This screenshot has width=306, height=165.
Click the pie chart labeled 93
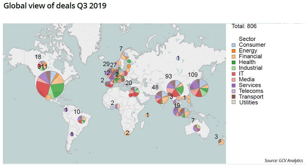coord(175,89)
